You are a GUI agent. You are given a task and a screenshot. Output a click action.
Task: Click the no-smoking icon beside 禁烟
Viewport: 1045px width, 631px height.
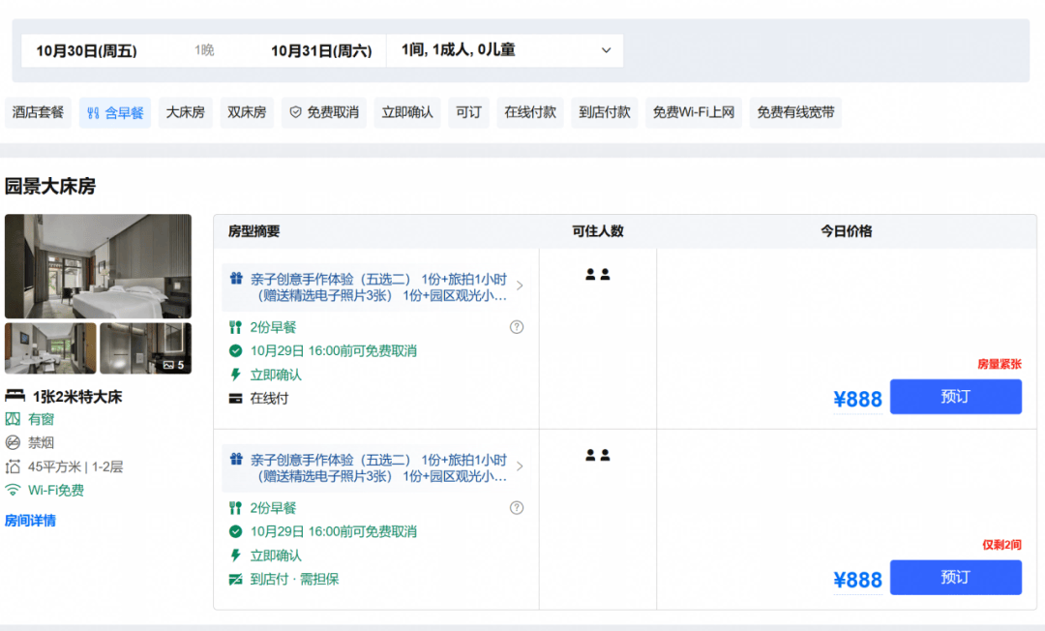point(13,442)
